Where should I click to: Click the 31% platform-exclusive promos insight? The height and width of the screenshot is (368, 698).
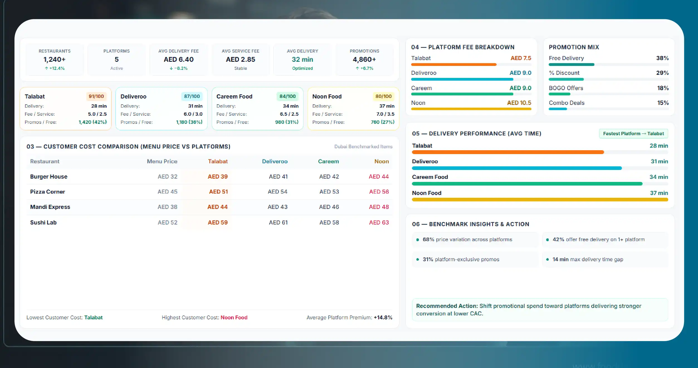pyautogui.click(x=475, y=259)
